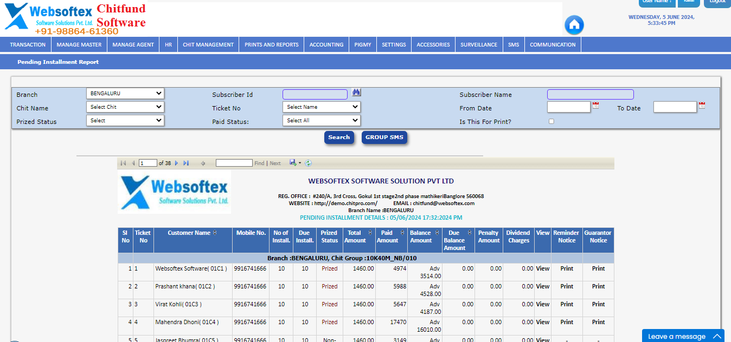
Task: Focus the To Date field
Action: click(x=675, y=107)
